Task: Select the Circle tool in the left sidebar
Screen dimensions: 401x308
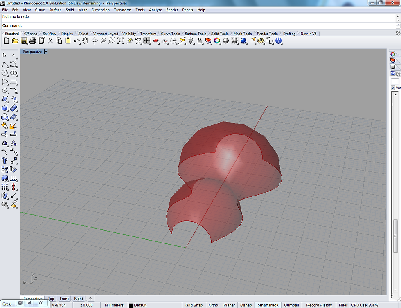Action: coord(5,73)
